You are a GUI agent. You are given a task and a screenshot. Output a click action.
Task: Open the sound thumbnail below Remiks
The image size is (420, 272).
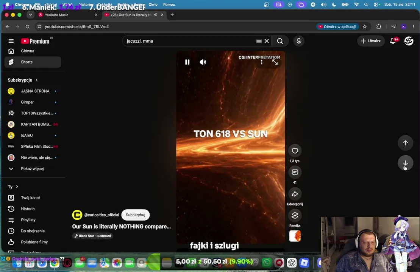tap(295, 236)
